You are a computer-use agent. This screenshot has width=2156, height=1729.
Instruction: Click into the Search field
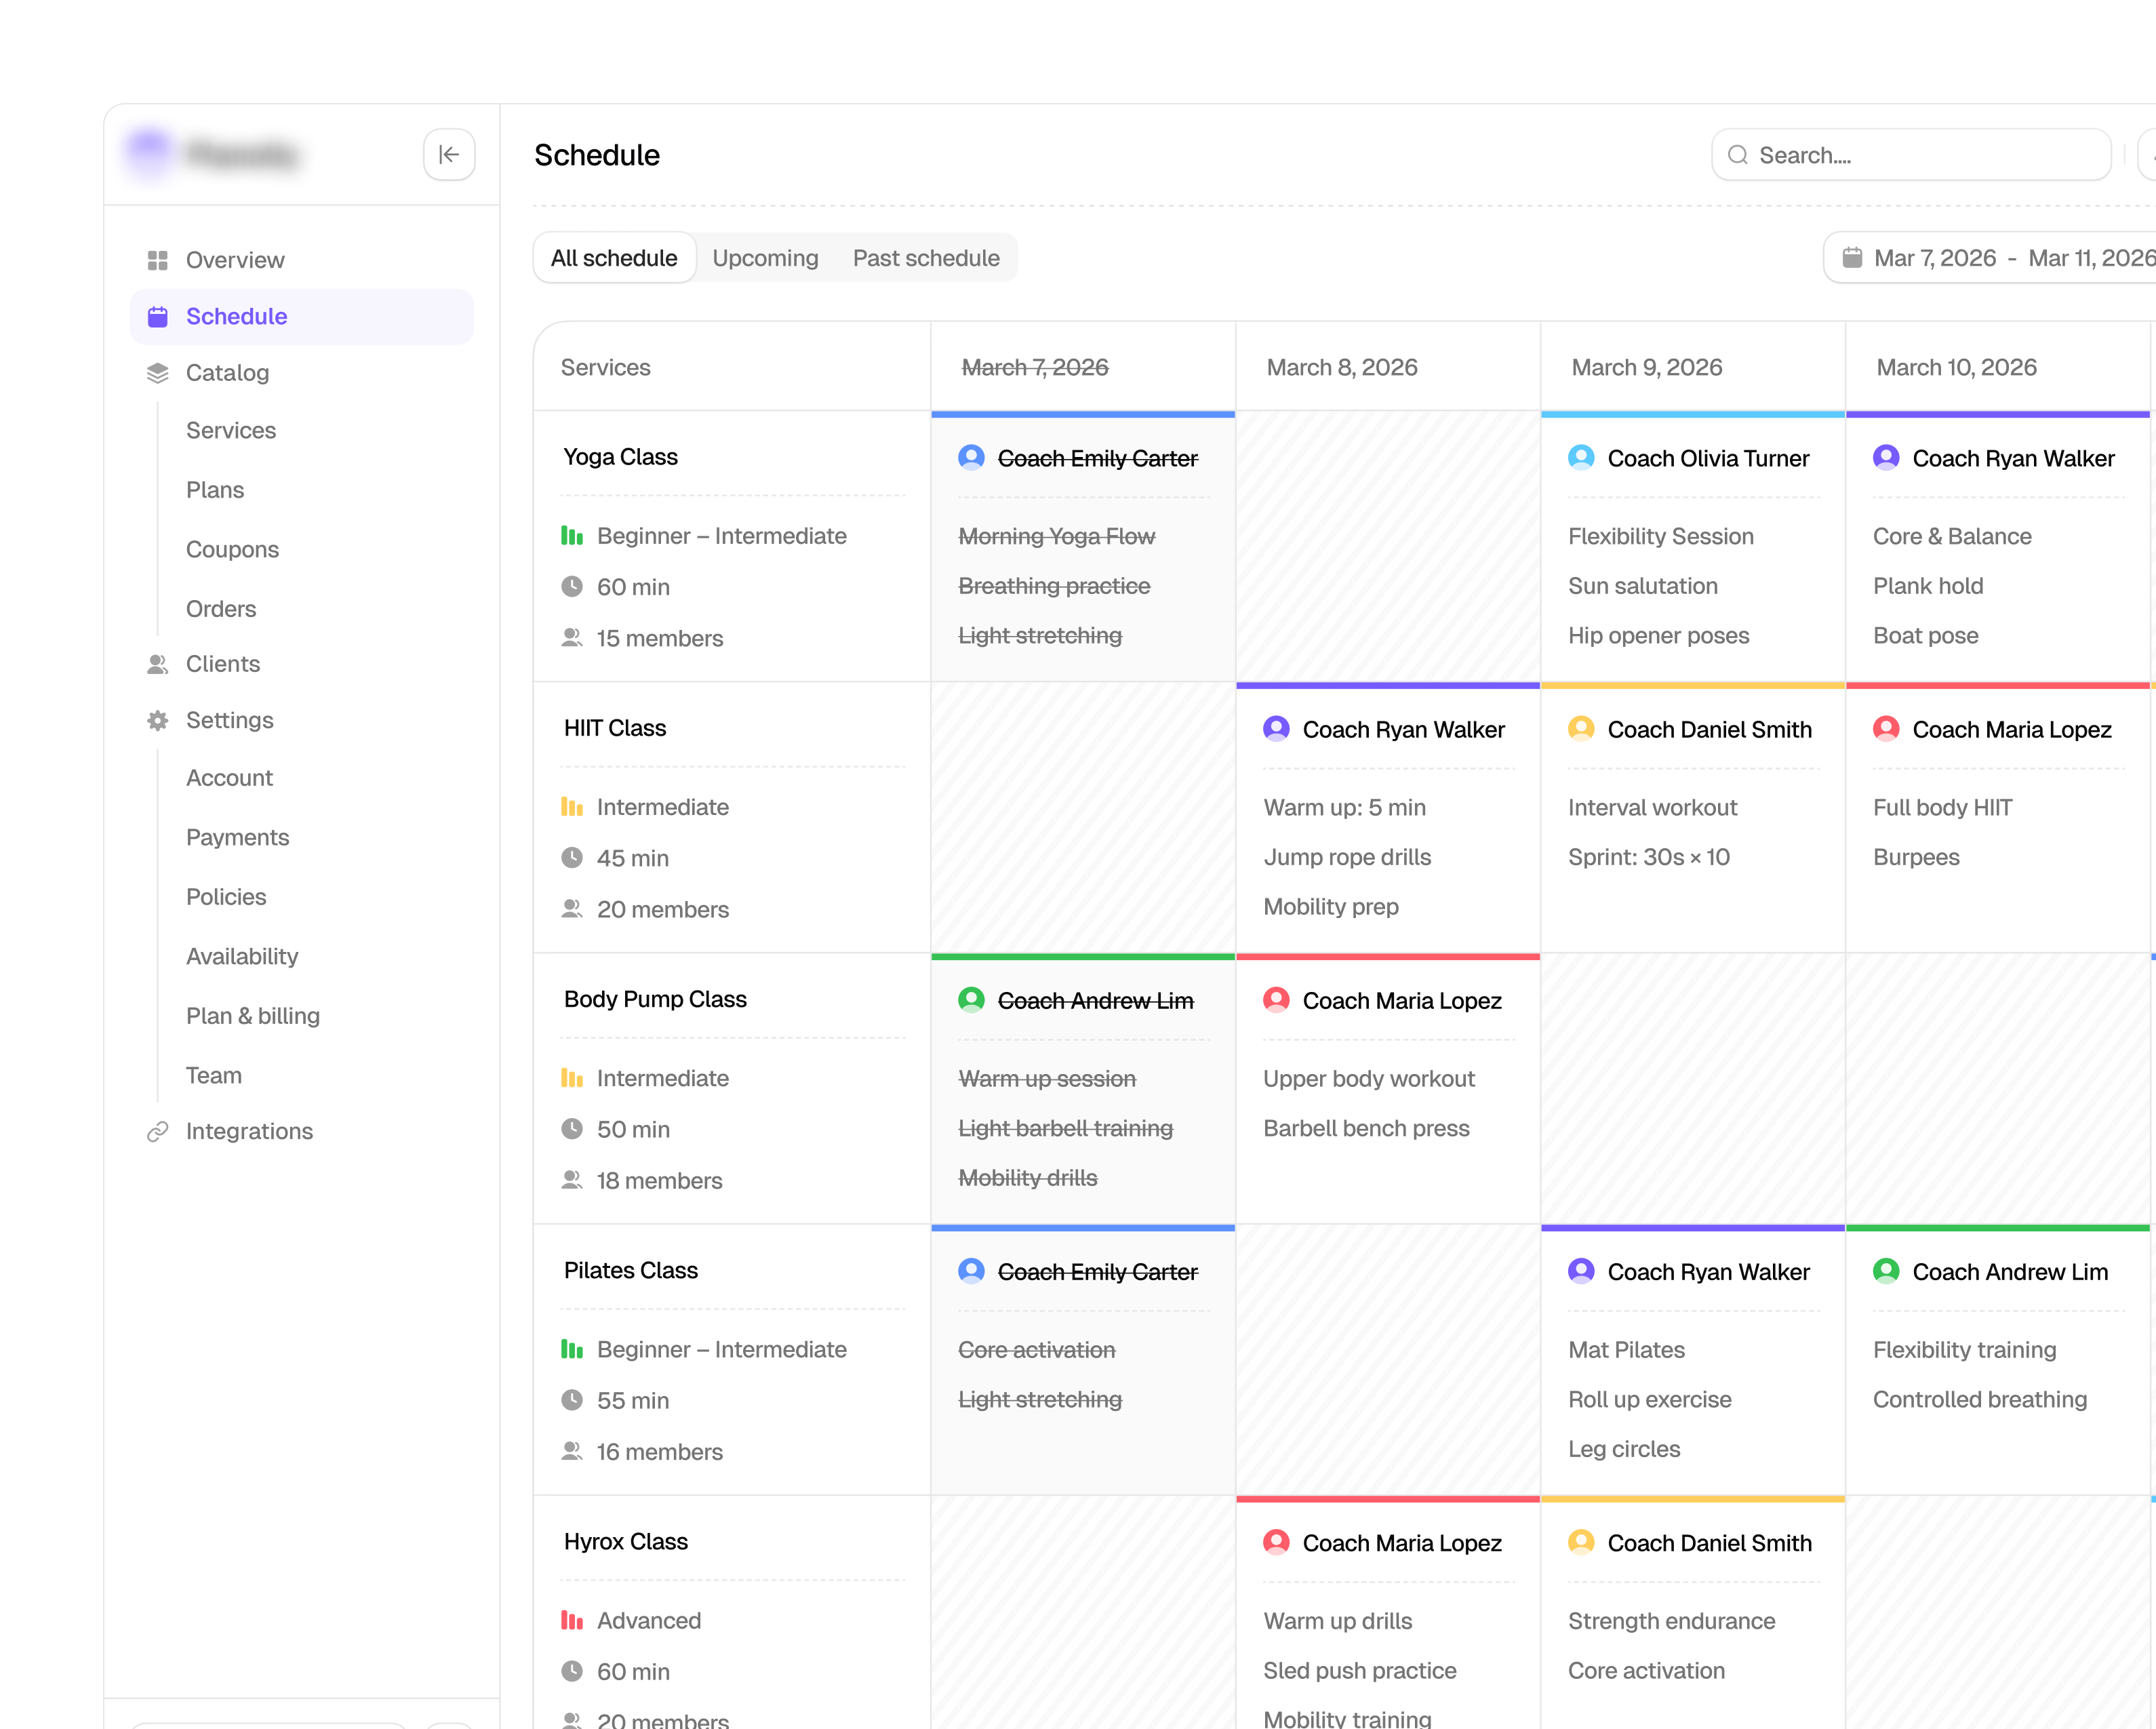pyautogui.click(x=1911, y=155)
